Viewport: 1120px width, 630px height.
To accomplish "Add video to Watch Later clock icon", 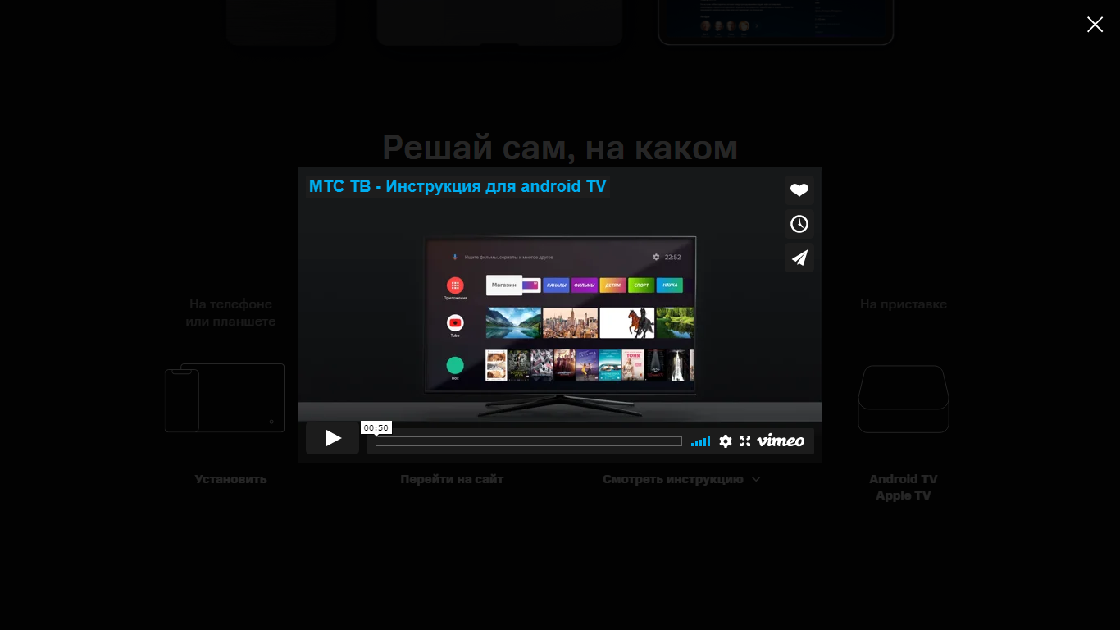I will [x=799, y=224].
